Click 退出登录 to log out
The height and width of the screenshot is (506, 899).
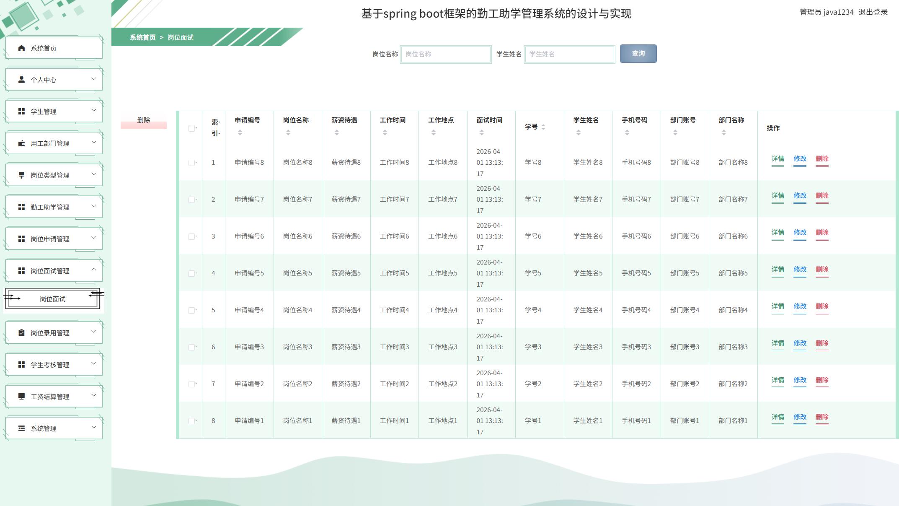(x=873, y=12)
